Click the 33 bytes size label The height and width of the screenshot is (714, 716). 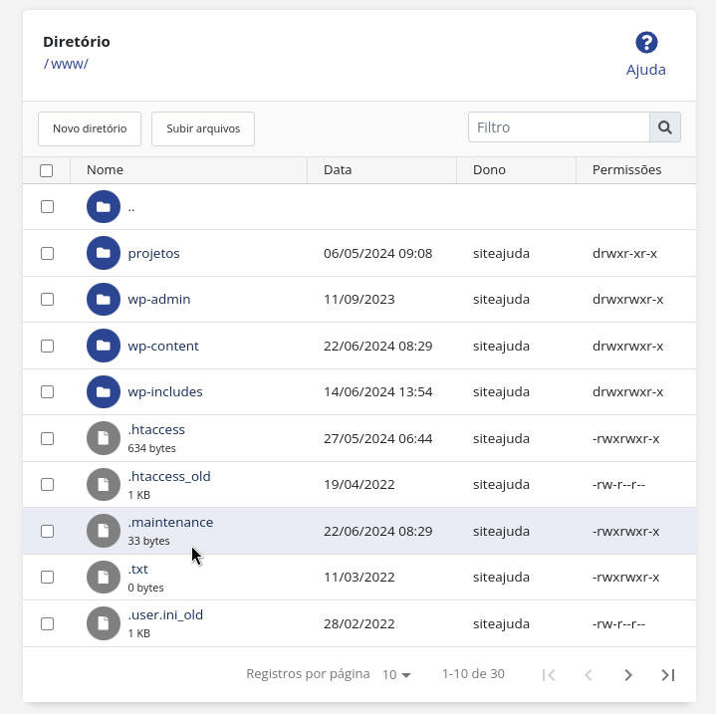tap(148, 541)
